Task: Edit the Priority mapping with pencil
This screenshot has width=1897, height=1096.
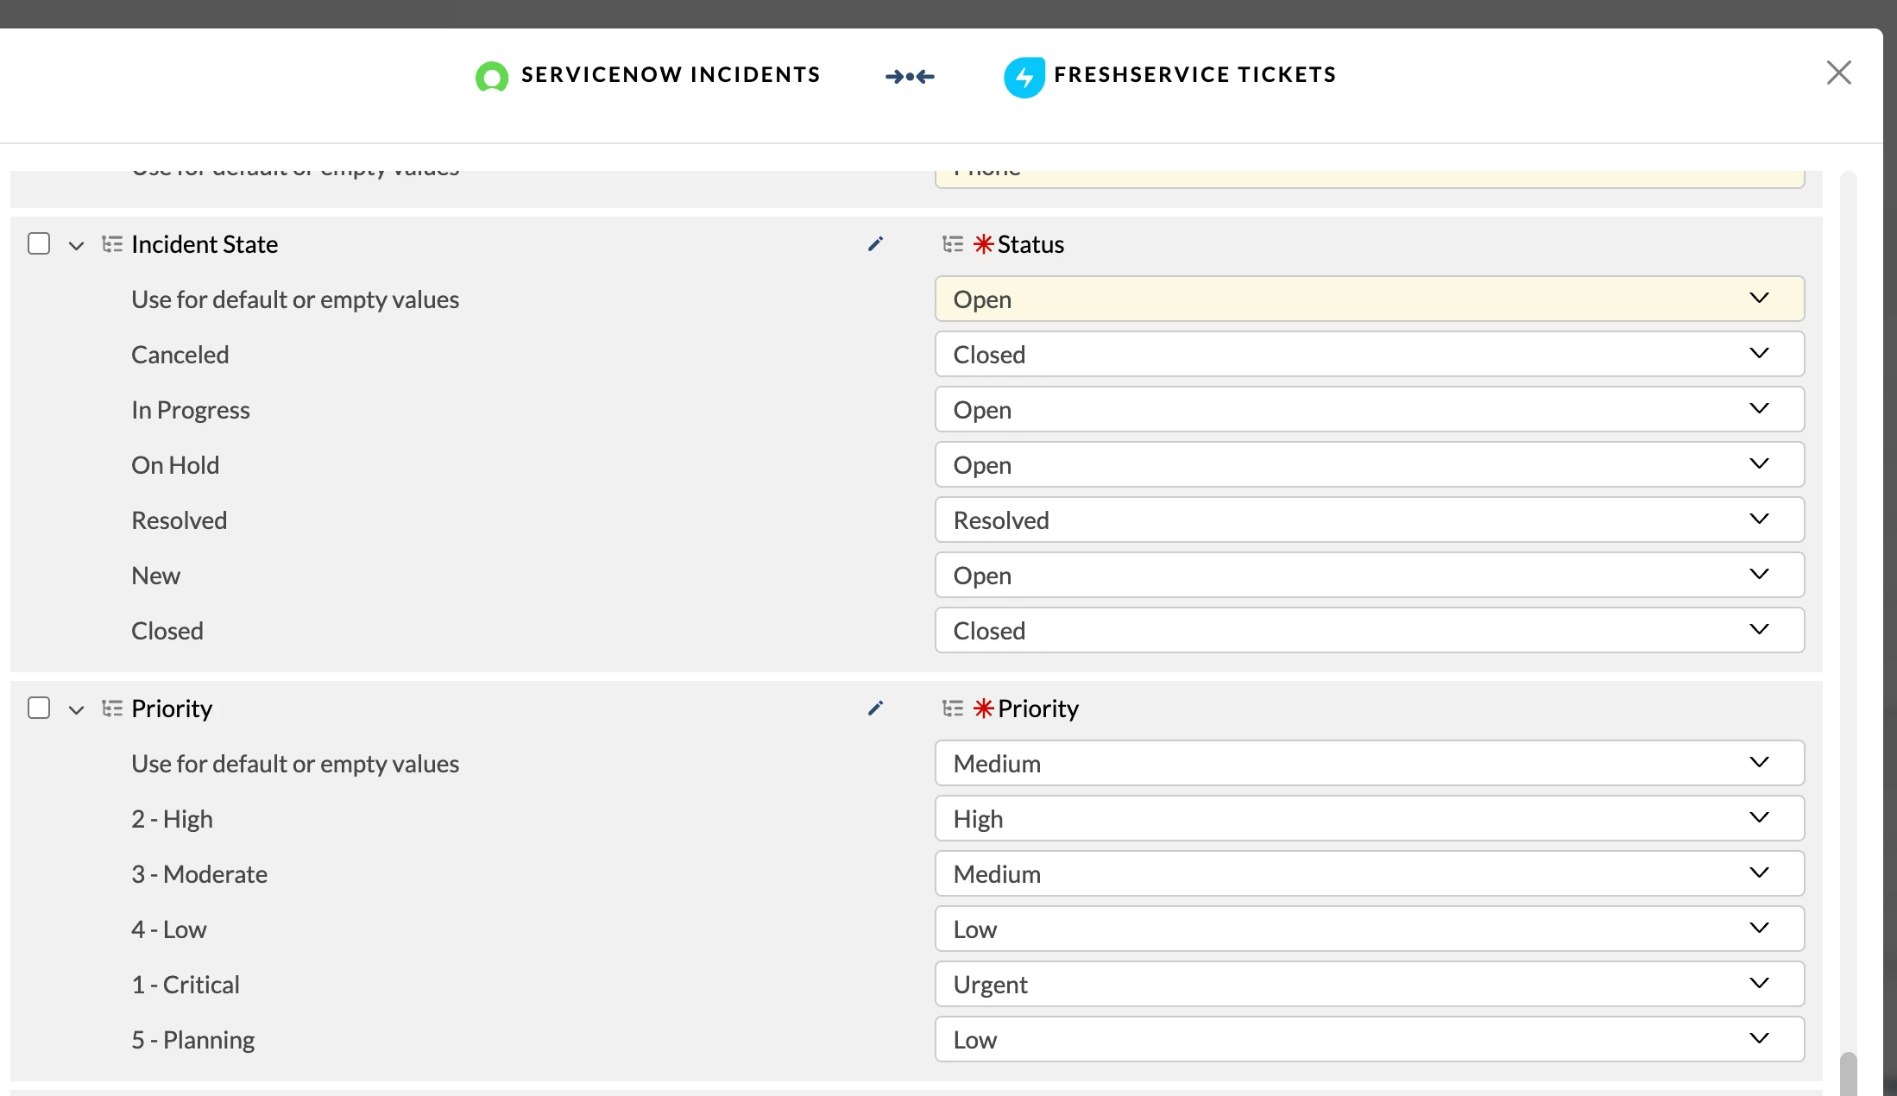Action: click(875, 709)
